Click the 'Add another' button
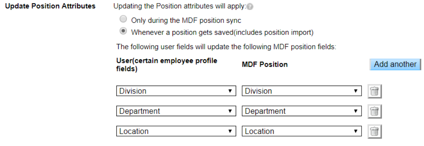 coord(395,64)
